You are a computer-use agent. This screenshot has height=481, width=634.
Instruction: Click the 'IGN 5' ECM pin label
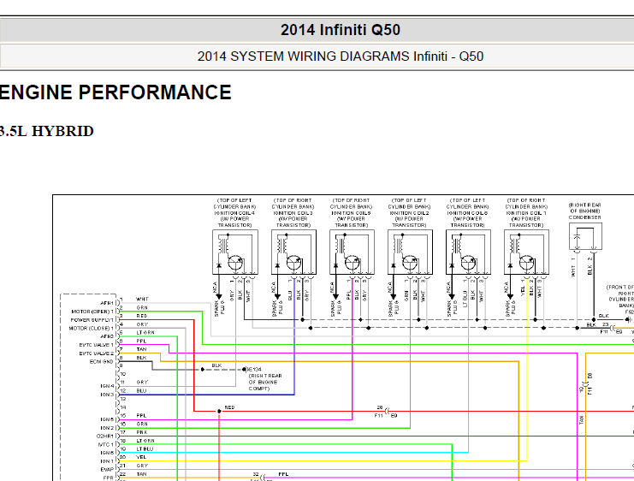point(107,419)
